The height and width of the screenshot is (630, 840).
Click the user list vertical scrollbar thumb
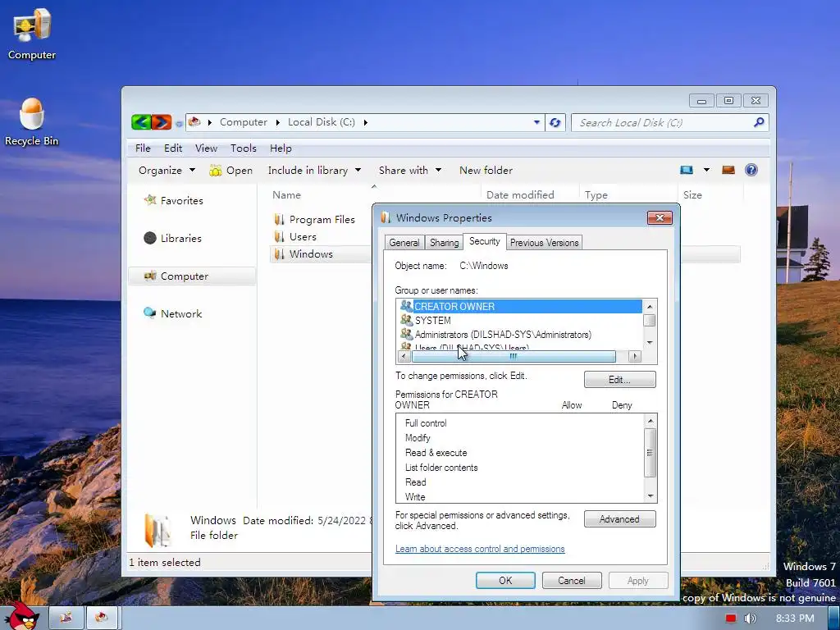[x=650, y=320]
